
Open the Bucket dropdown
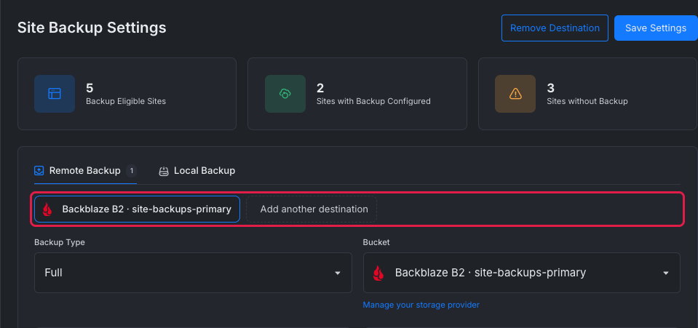coord(522,273)
